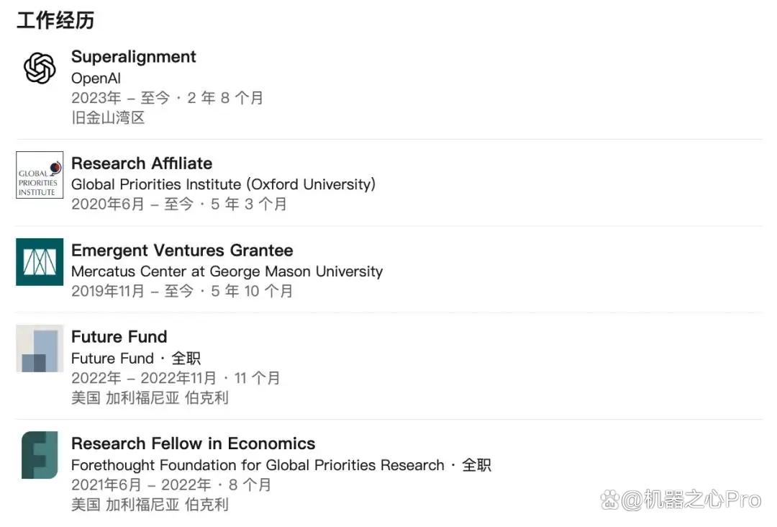Screen dimensions: 777x527
Task: Open the Emergent Ventures Grantee entry
Action: point(182,251)
